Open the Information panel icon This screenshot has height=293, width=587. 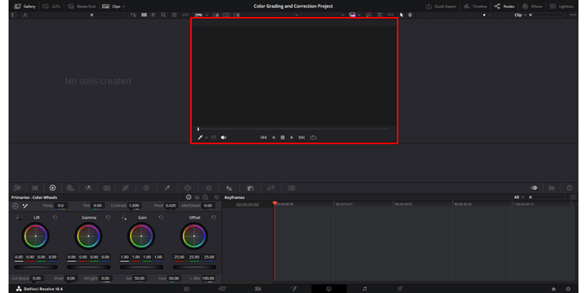pyautogui.click(x=569, y=188)
